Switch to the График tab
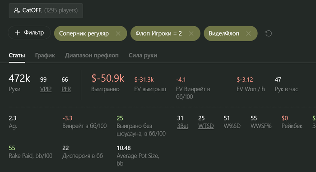The height and width of the screenshot is (172, 316). click(45, 56)
